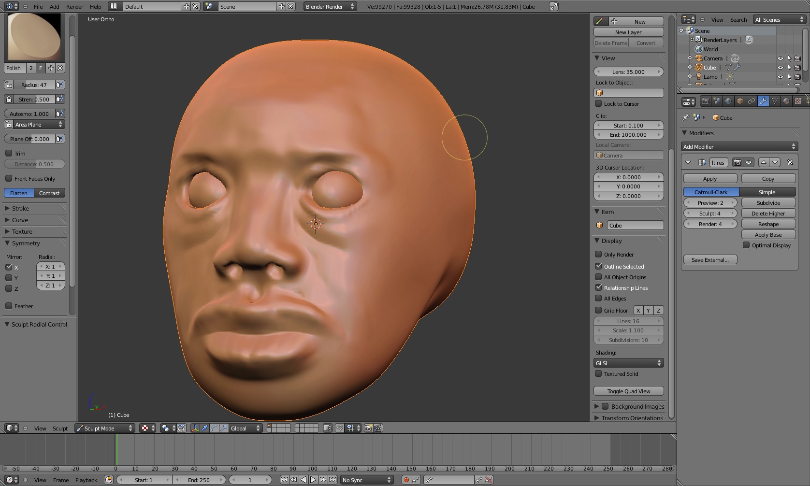This screenshot has width=810, height=486.
Task: Click the Grease Pencil draw icon
Action: (x=599, y=21)
